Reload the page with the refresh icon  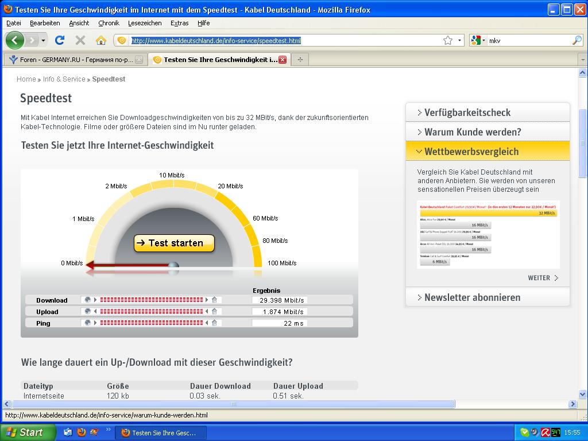pyautogui.click(x=59, y=40)
